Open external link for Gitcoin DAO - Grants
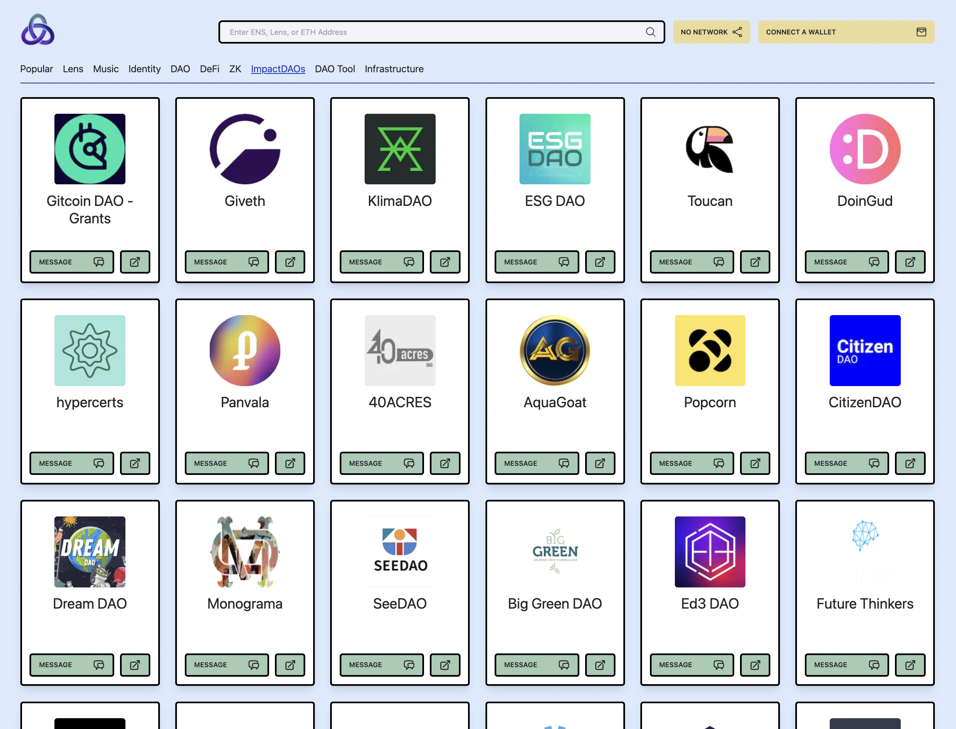The height and width of the screenshot is (729, 956). pyautogui.click(x=135, y=262)
